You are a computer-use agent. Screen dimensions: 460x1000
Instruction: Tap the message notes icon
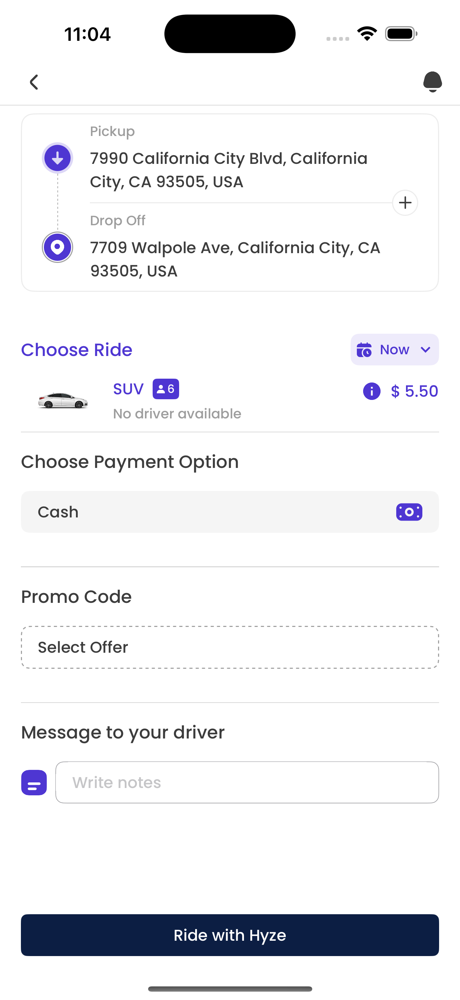click(34, 783)
